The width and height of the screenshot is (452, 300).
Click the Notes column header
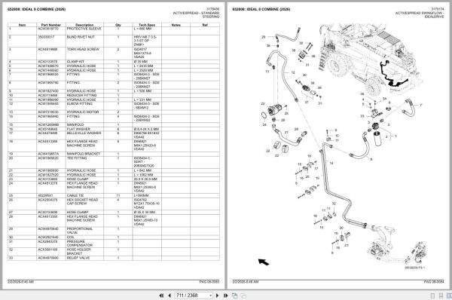tap(176, 25)
